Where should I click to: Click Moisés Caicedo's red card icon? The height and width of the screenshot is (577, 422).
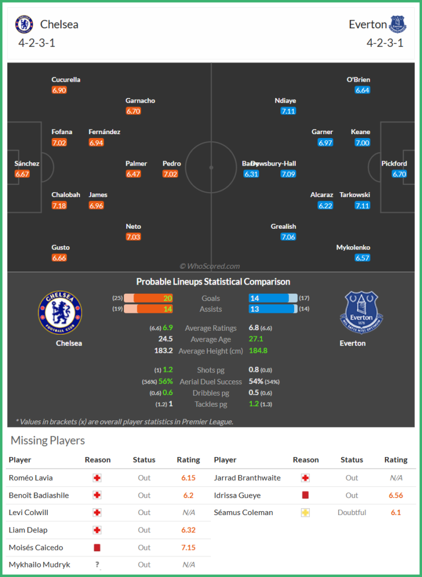(97, 548)
